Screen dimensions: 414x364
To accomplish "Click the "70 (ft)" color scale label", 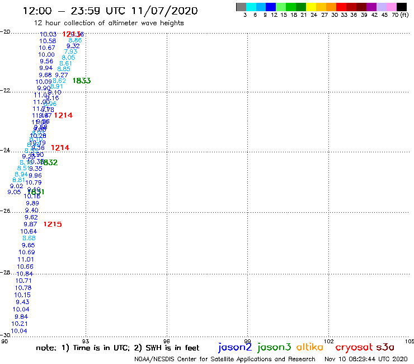I will coord(400,15).
